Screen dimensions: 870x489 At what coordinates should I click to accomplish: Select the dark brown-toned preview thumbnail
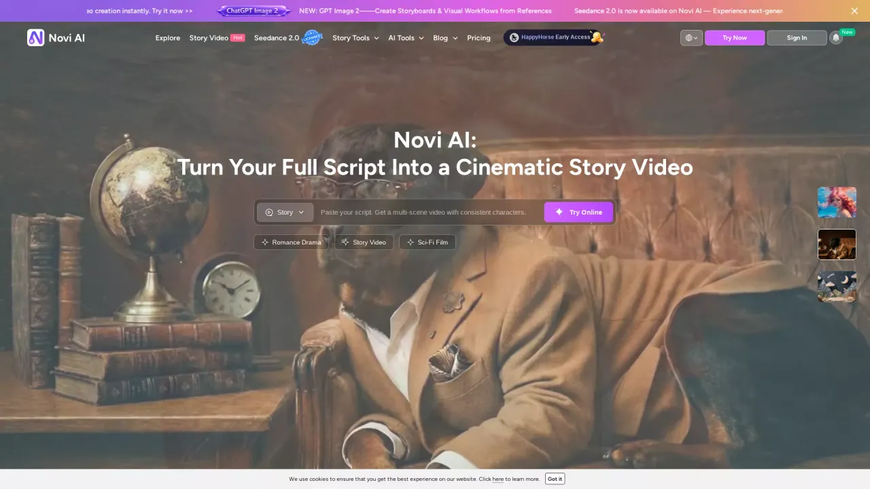(x=837, y=244)
